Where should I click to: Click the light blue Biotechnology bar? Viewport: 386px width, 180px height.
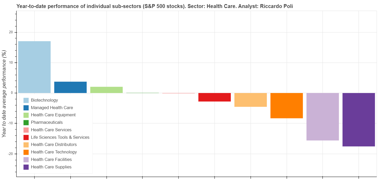34,67
